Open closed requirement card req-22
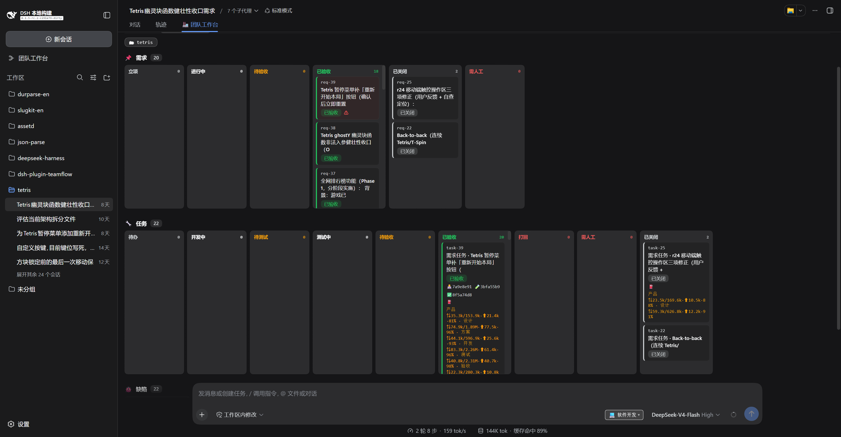Viewport: 841px width, 437px height. pos(425,140)
